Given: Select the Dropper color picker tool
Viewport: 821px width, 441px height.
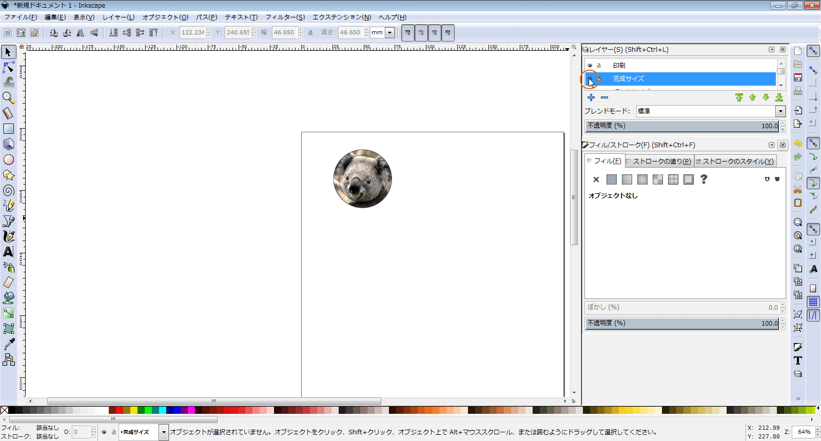Looking at the screenshot, I should [x=9, y=344].
